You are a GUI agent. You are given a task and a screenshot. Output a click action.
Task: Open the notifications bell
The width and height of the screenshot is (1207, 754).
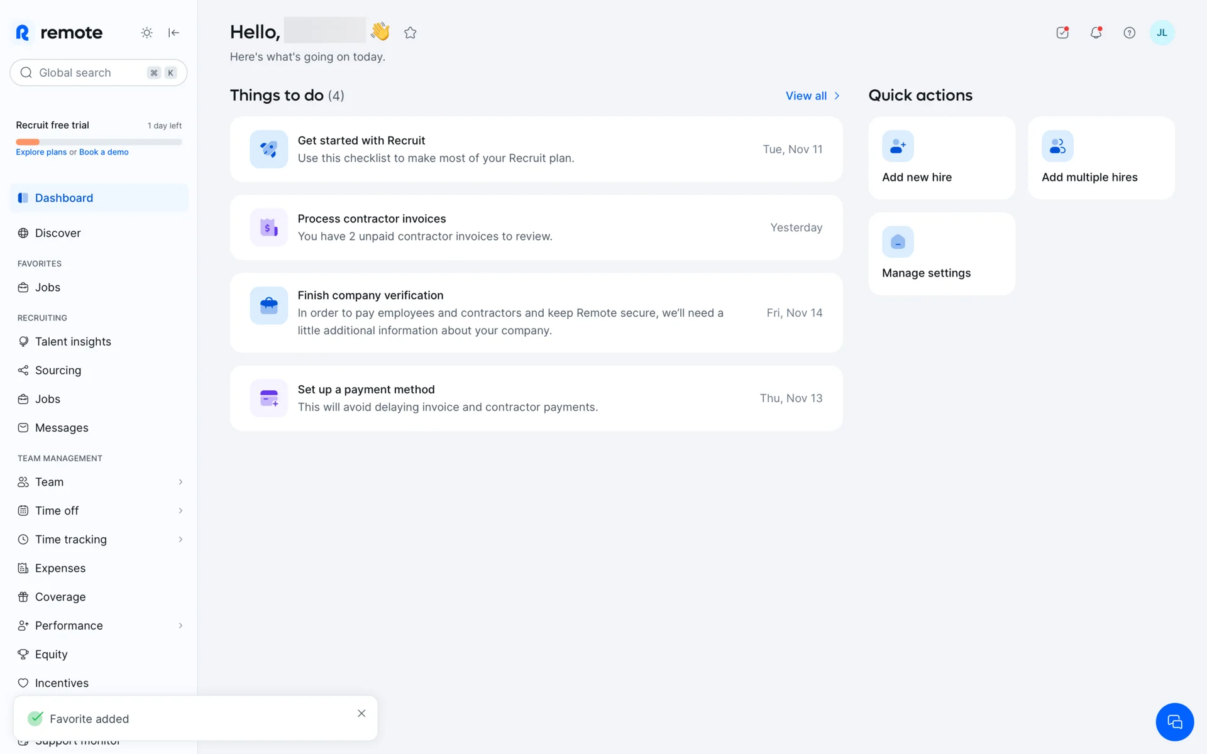tap(1096, 33)
